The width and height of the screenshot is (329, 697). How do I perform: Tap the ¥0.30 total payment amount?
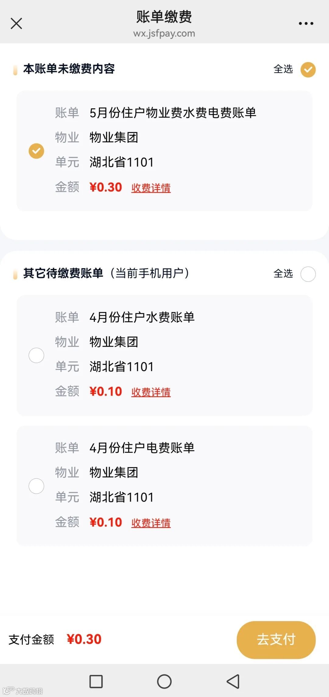84,639
